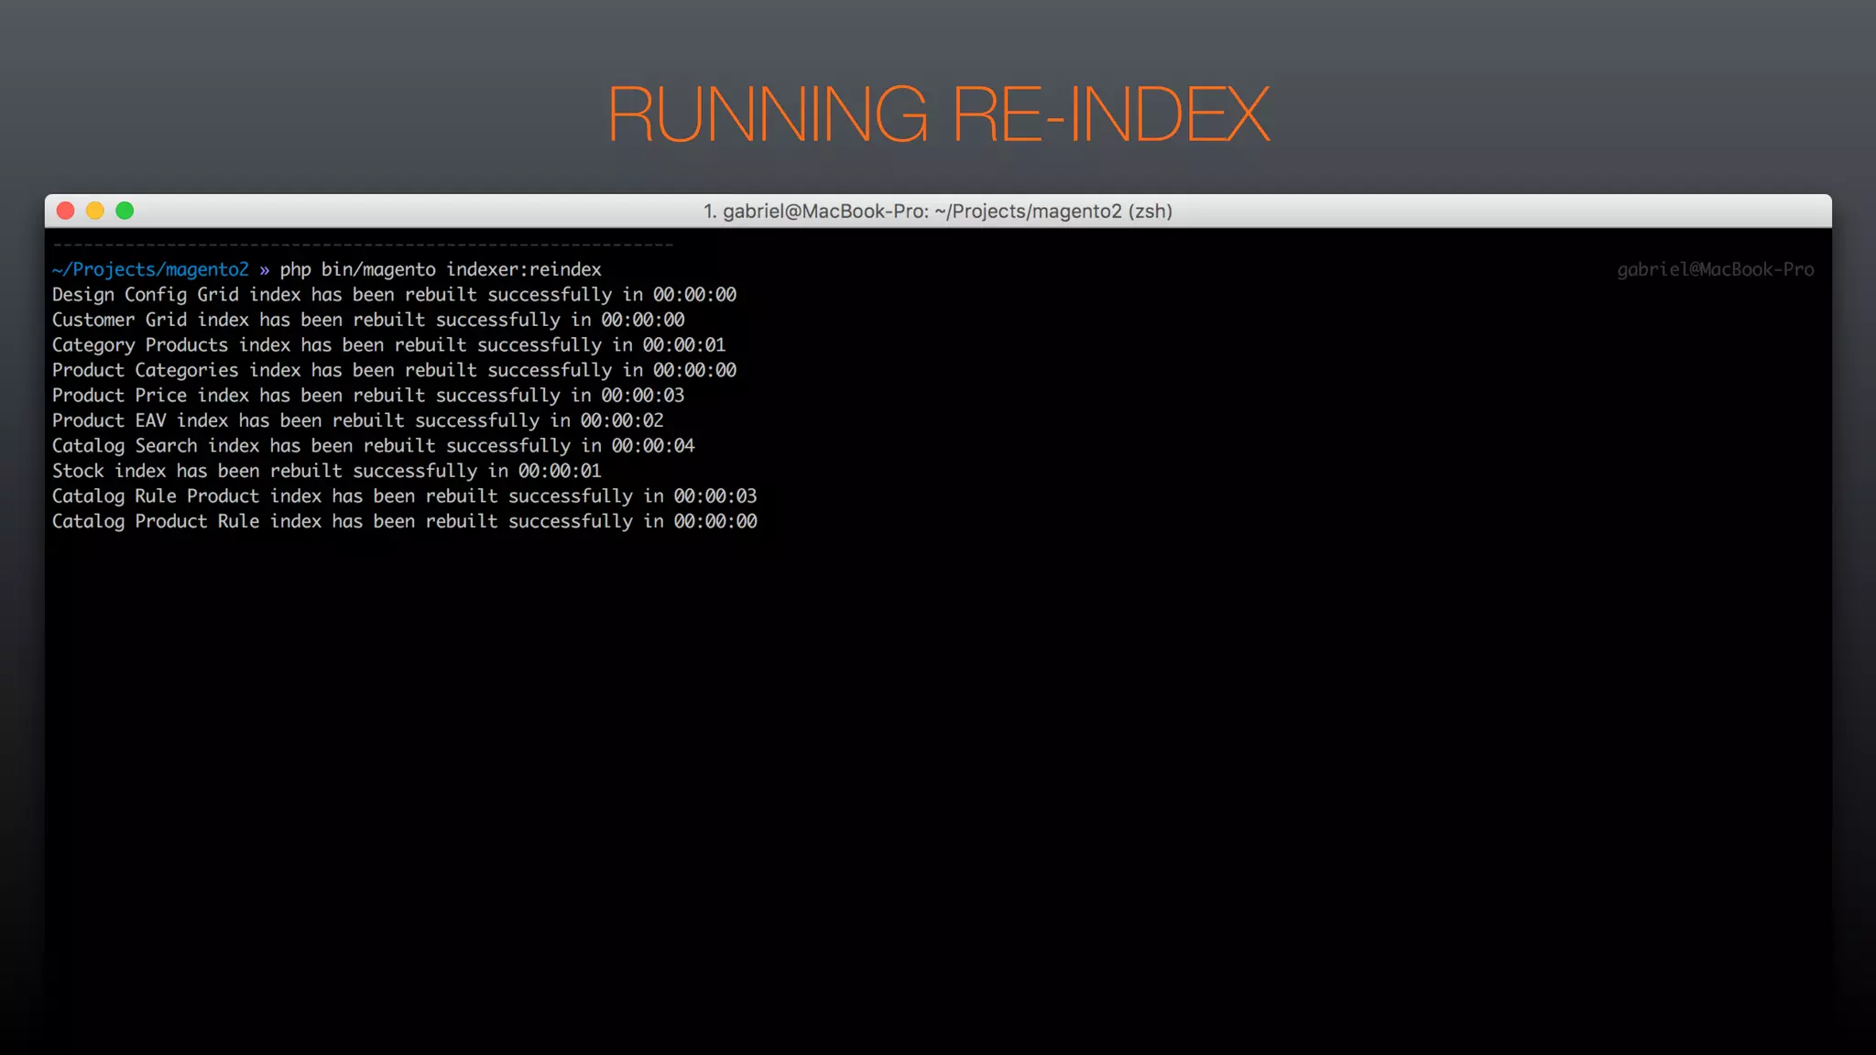Click the 'Product EAV index' output line

tap(357, 420)
